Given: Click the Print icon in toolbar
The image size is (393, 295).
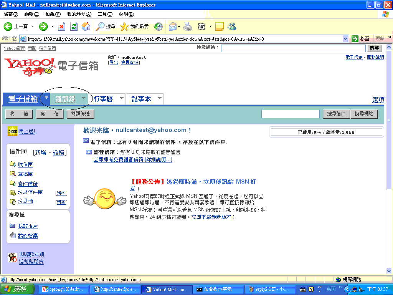Looking at the screenshot, I should 187,27.
